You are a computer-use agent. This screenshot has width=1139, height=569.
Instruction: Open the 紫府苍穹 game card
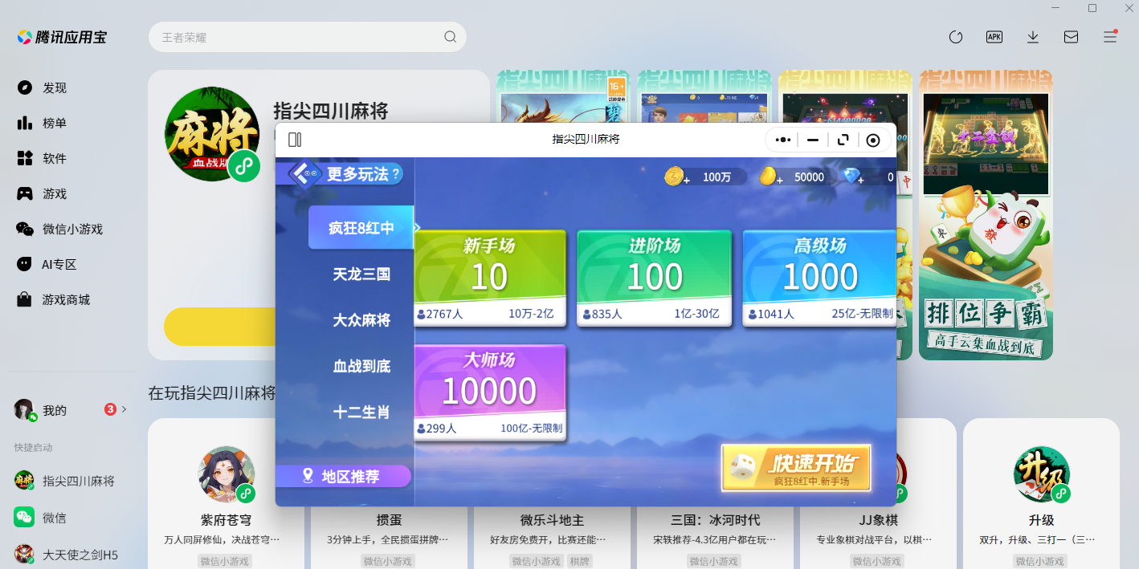(226, 494)
